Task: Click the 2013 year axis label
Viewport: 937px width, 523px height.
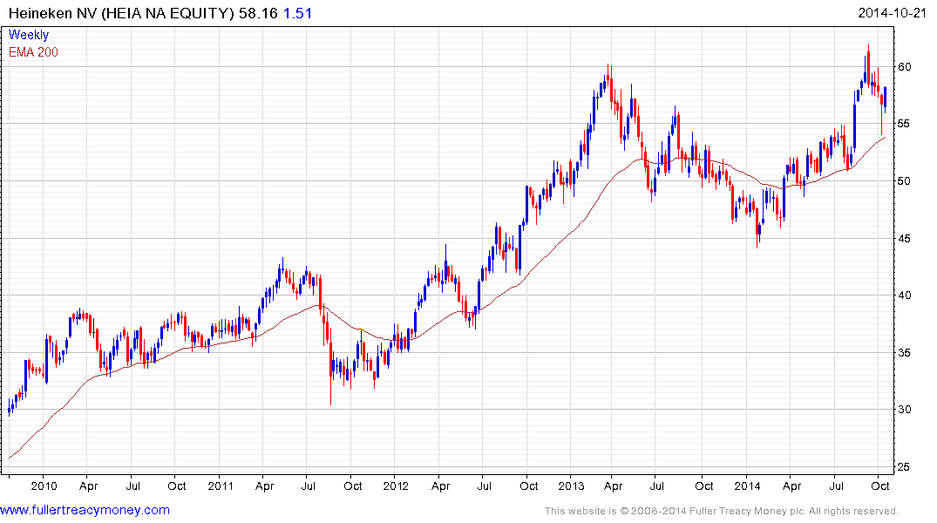Action: pyautogui.click(x=571, y=486)
